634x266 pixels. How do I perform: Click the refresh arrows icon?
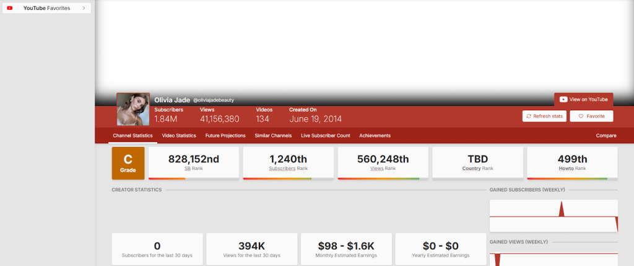pyautogui.click(x=528, y=116)
